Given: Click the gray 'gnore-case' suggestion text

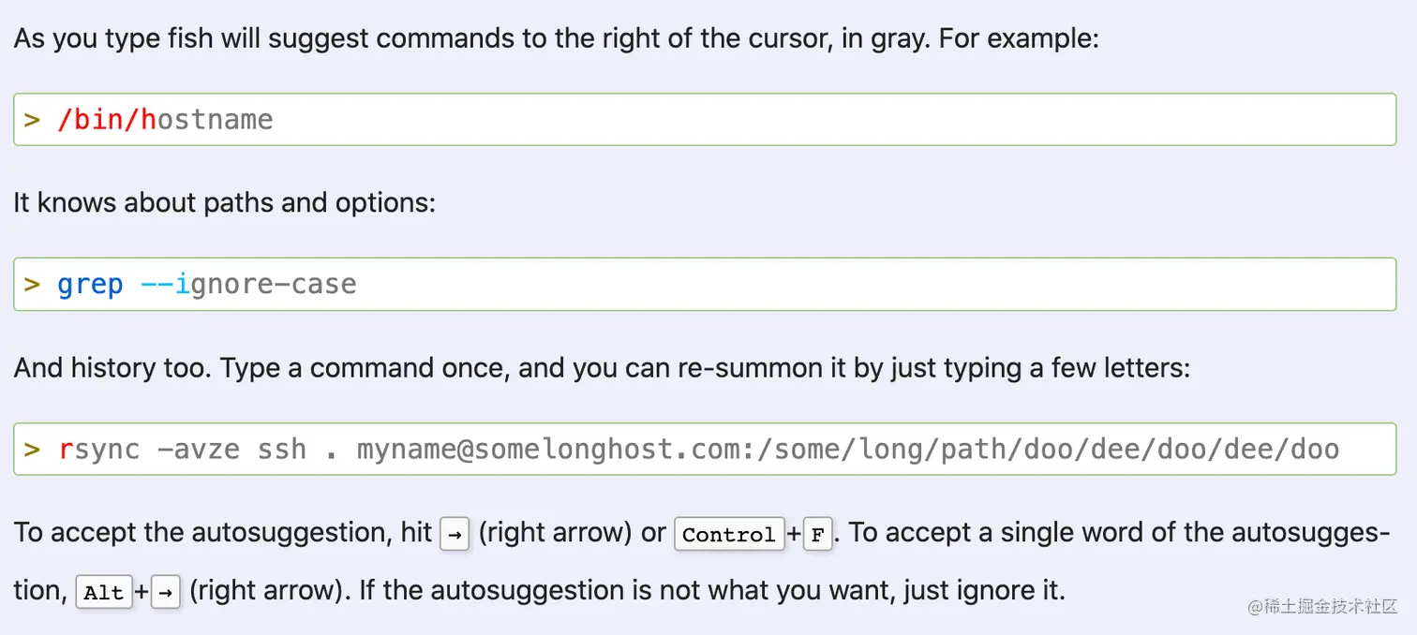Looking at the screenshot, I should (274, 285).
